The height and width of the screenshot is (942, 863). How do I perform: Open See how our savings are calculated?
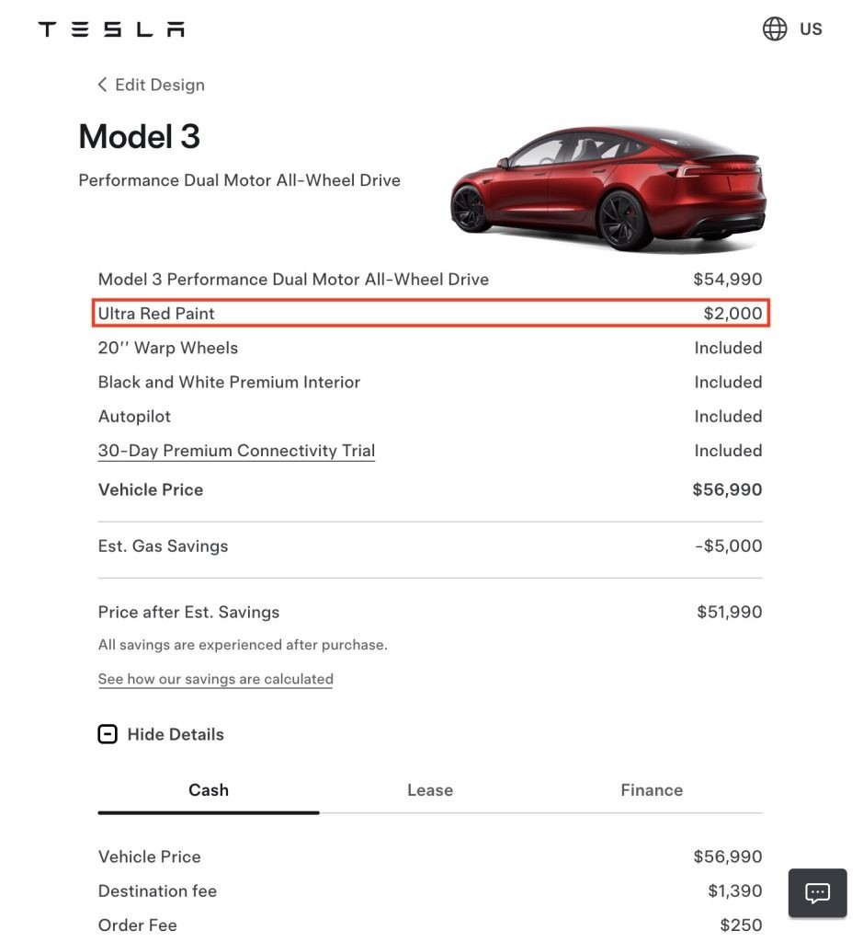coord(215,679)
